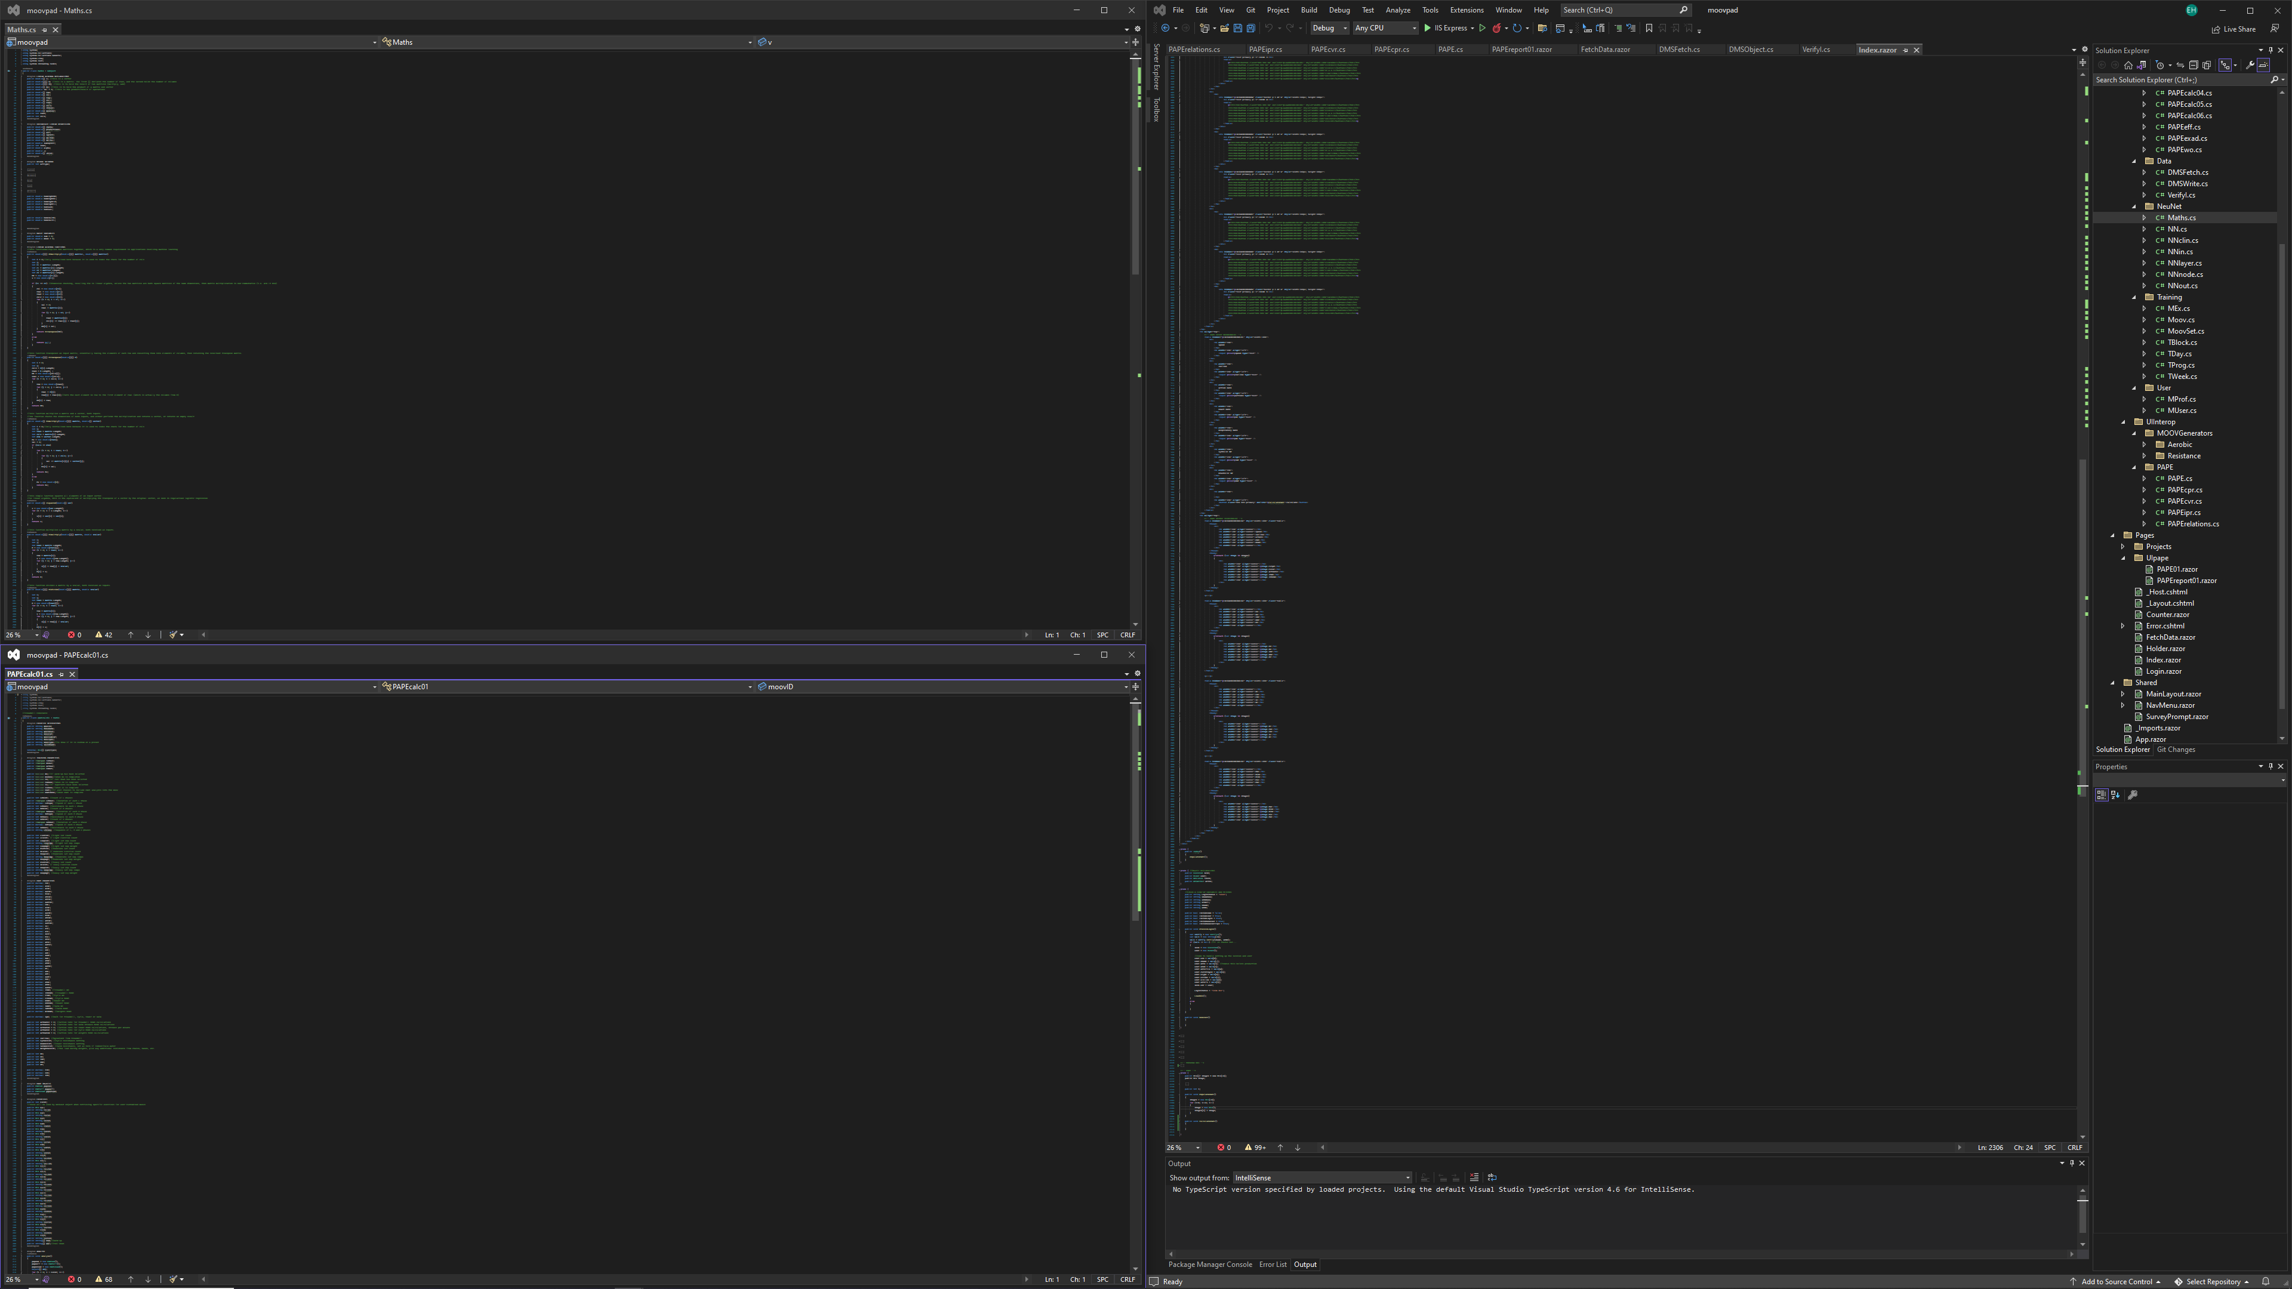Click the Restart circular arrow icon
2292x1289 pixels.
tap(1517, 29)
